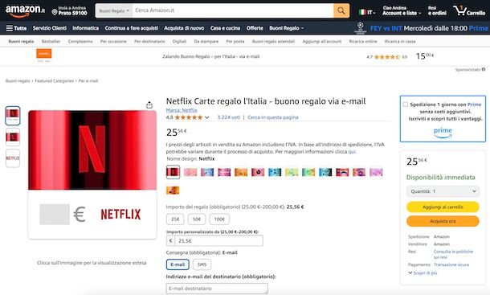Open the 3.224 voti reviews link
The width and height of the screenshot is (490, 295).
tap(229, 117)
